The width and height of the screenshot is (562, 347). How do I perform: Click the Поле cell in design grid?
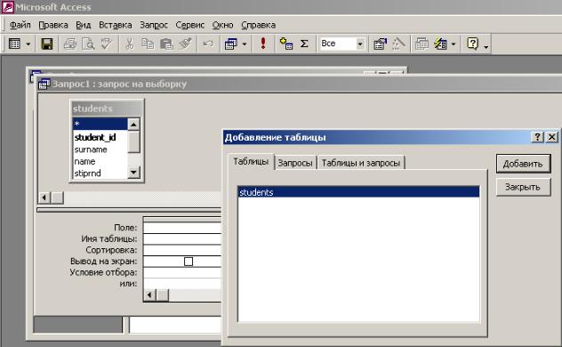(x=182, y=228)
